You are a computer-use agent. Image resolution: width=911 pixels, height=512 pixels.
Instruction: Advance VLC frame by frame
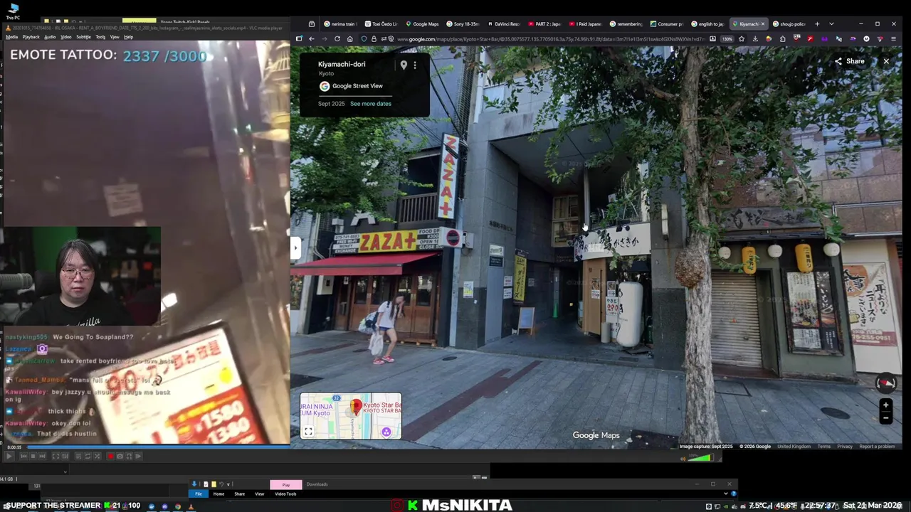pyautogui.click(x=139, y=456)
